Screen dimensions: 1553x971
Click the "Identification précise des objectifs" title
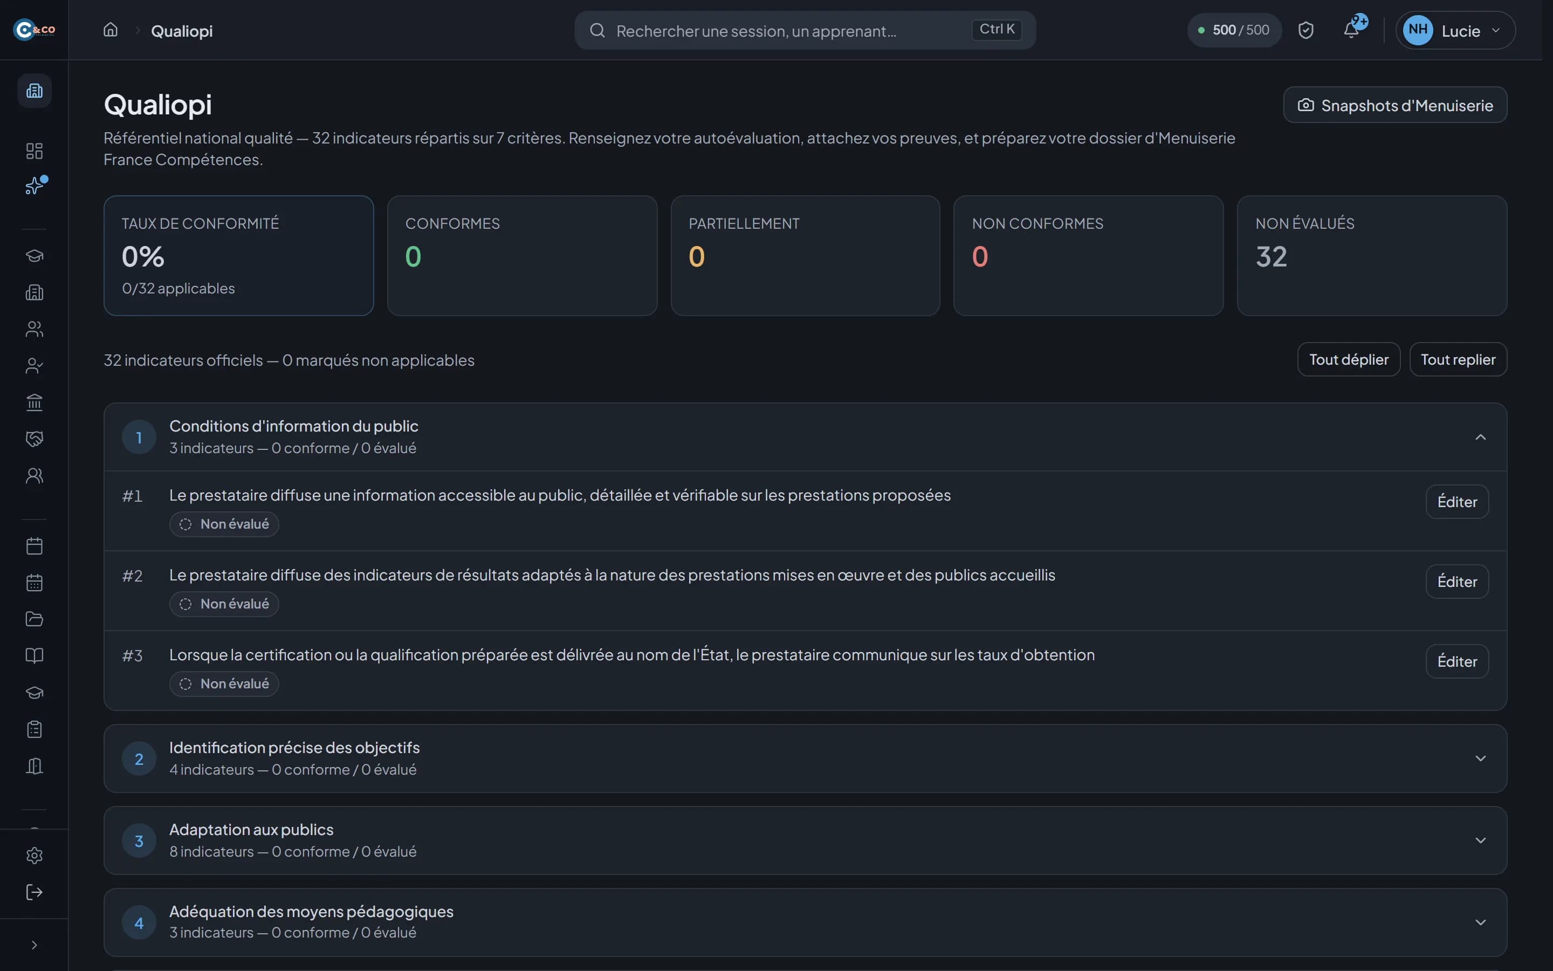click(294, 748)
